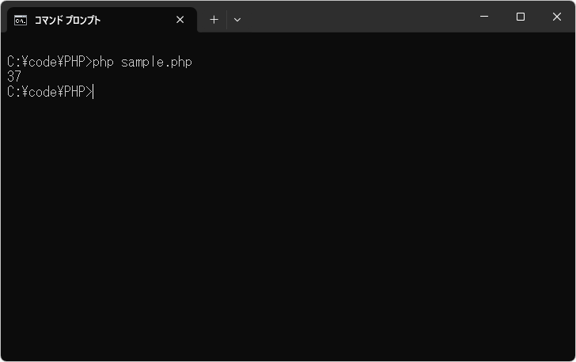
Task: Expand the new tab profile dropdown chevron
Action: [237, 20]
